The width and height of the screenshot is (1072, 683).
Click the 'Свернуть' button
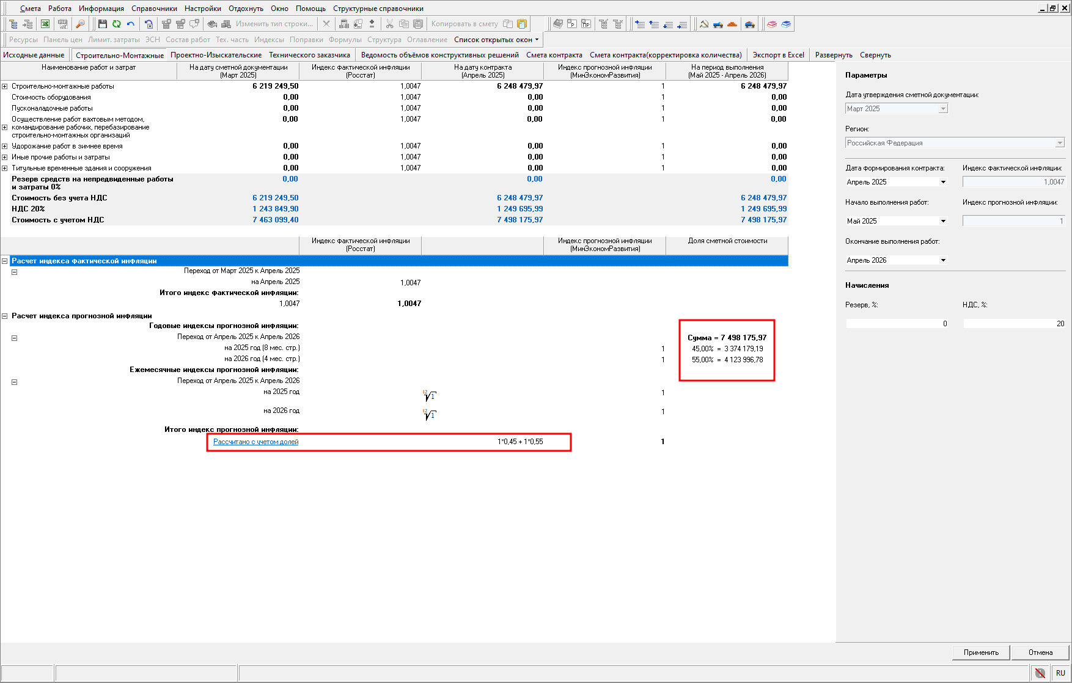(875, 55)
